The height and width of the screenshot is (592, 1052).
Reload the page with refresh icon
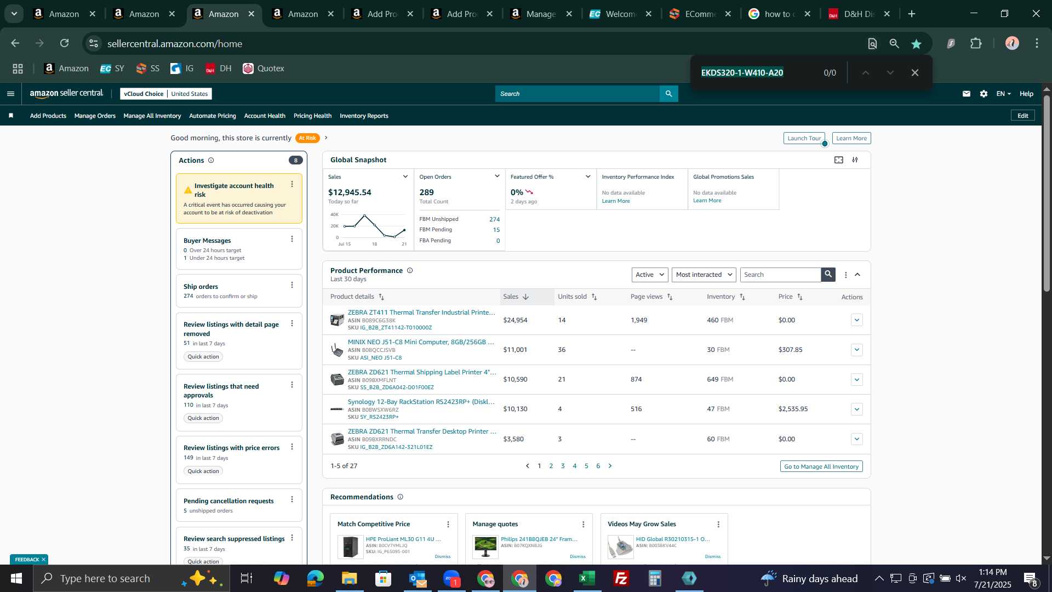pyautogui.click(x=65, y=43)
